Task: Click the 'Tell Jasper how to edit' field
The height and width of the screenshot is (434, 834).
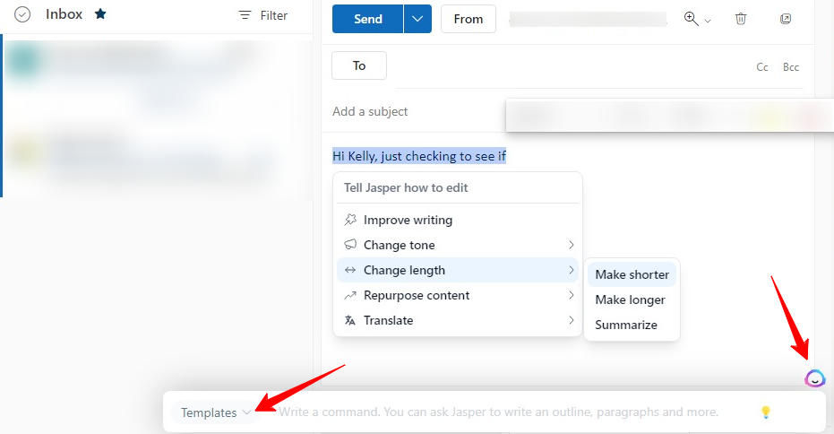Action: (x=458, y=187)
